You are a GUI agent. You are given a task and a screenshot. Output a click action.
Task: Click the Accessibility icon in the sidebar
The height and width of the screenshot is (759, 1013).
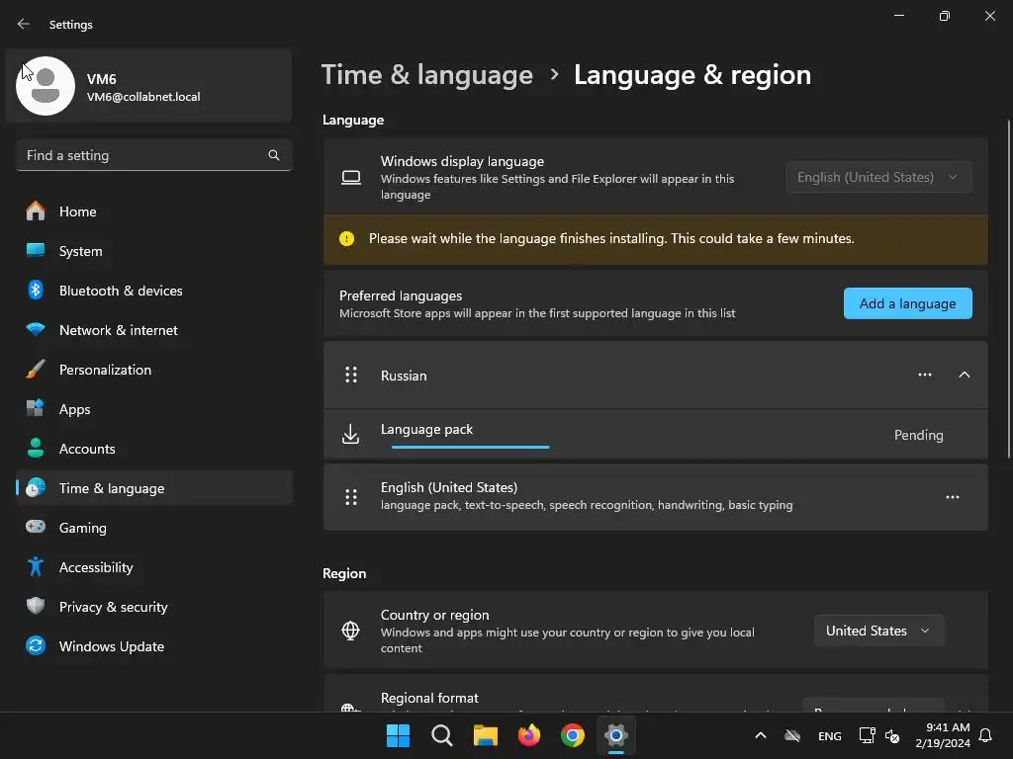(36, 566)
